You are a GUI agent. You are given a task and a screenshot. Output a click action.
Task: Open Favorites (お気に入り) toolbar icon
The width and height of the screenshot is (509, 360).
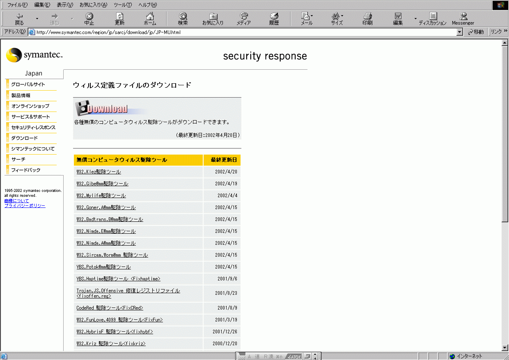213,19
